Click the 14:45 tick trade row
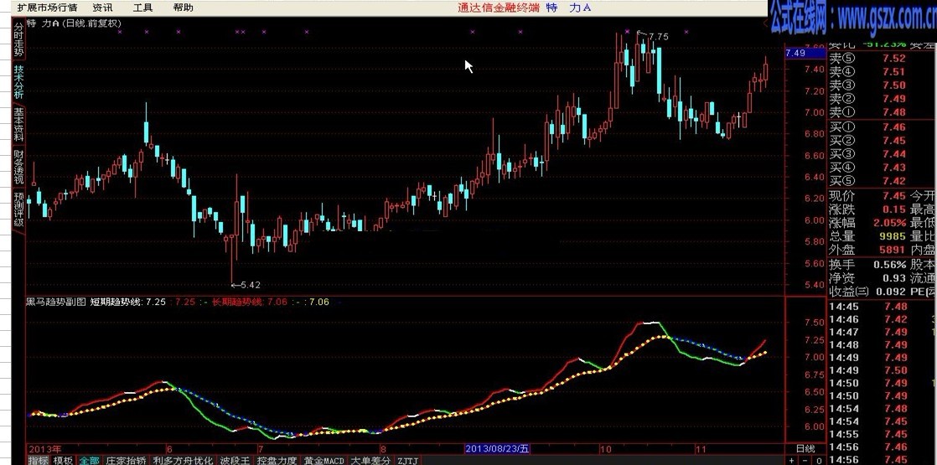937x465 pixels. click(x=882, y=307)
